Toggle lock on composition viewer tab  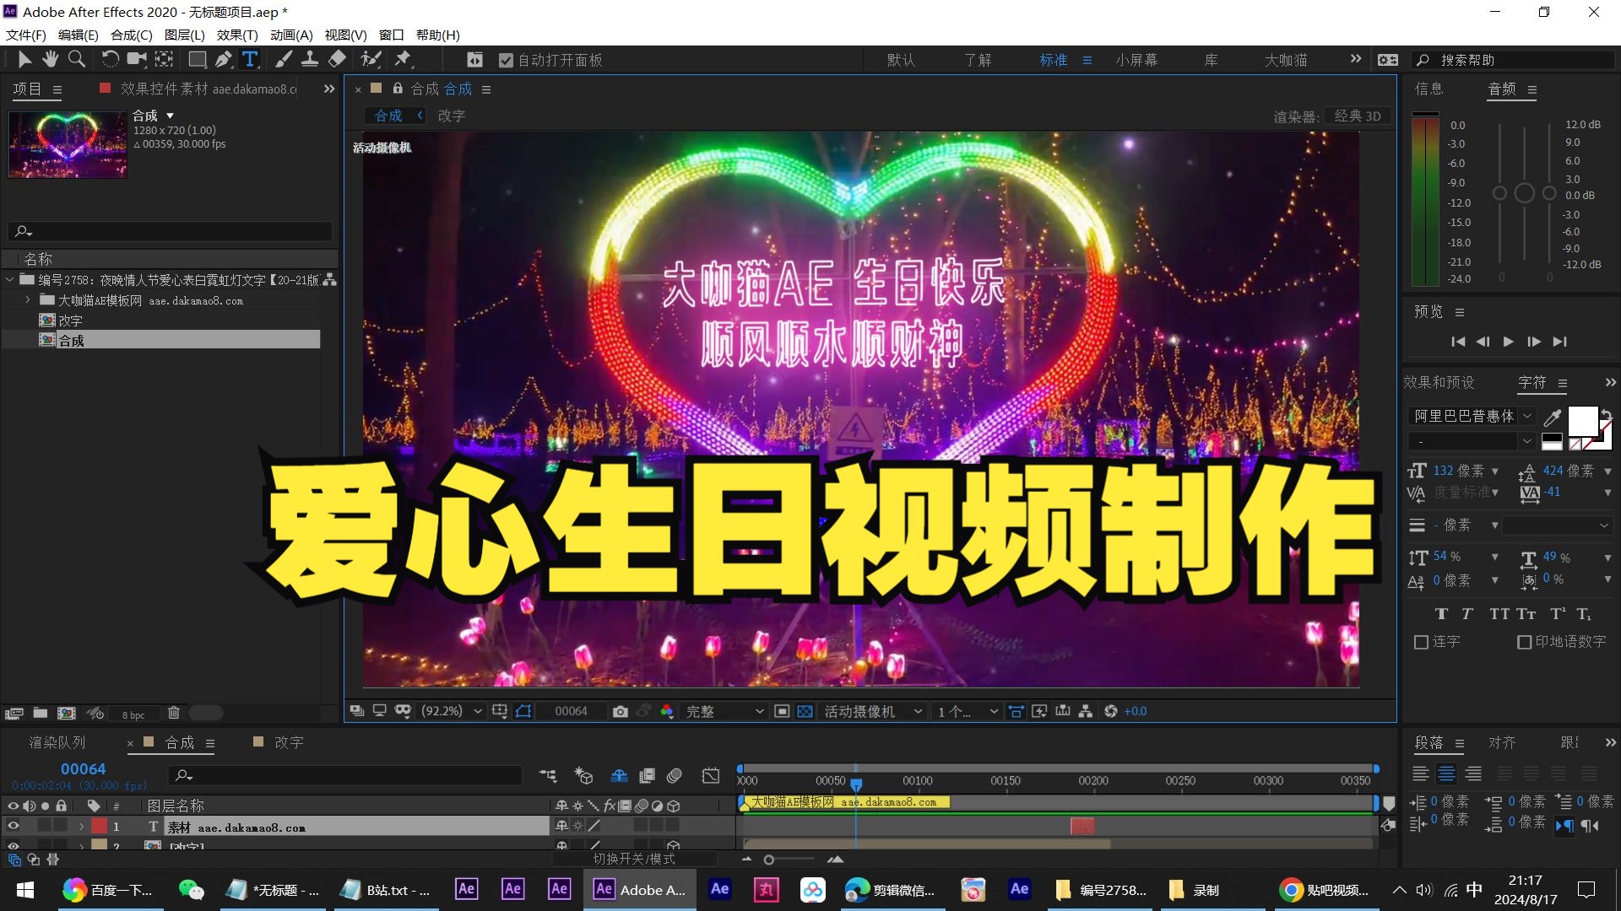pos(398,89)
